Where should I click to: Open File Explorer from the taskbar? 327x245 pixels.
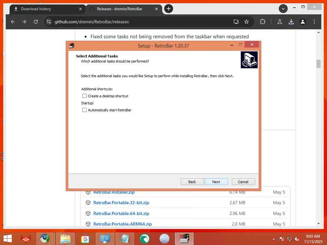65,239
